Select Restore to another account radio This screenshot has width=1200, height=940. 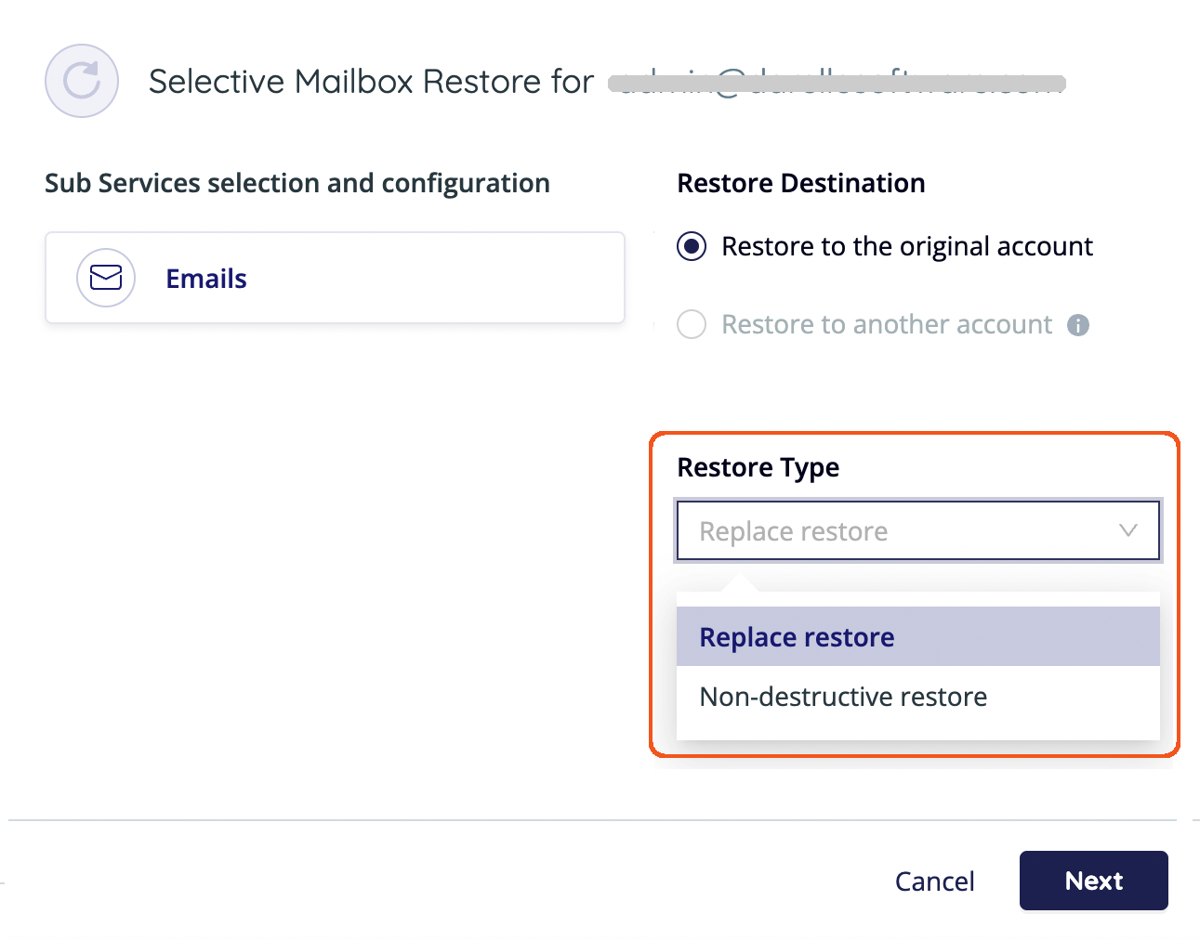[x=692, y=324]
